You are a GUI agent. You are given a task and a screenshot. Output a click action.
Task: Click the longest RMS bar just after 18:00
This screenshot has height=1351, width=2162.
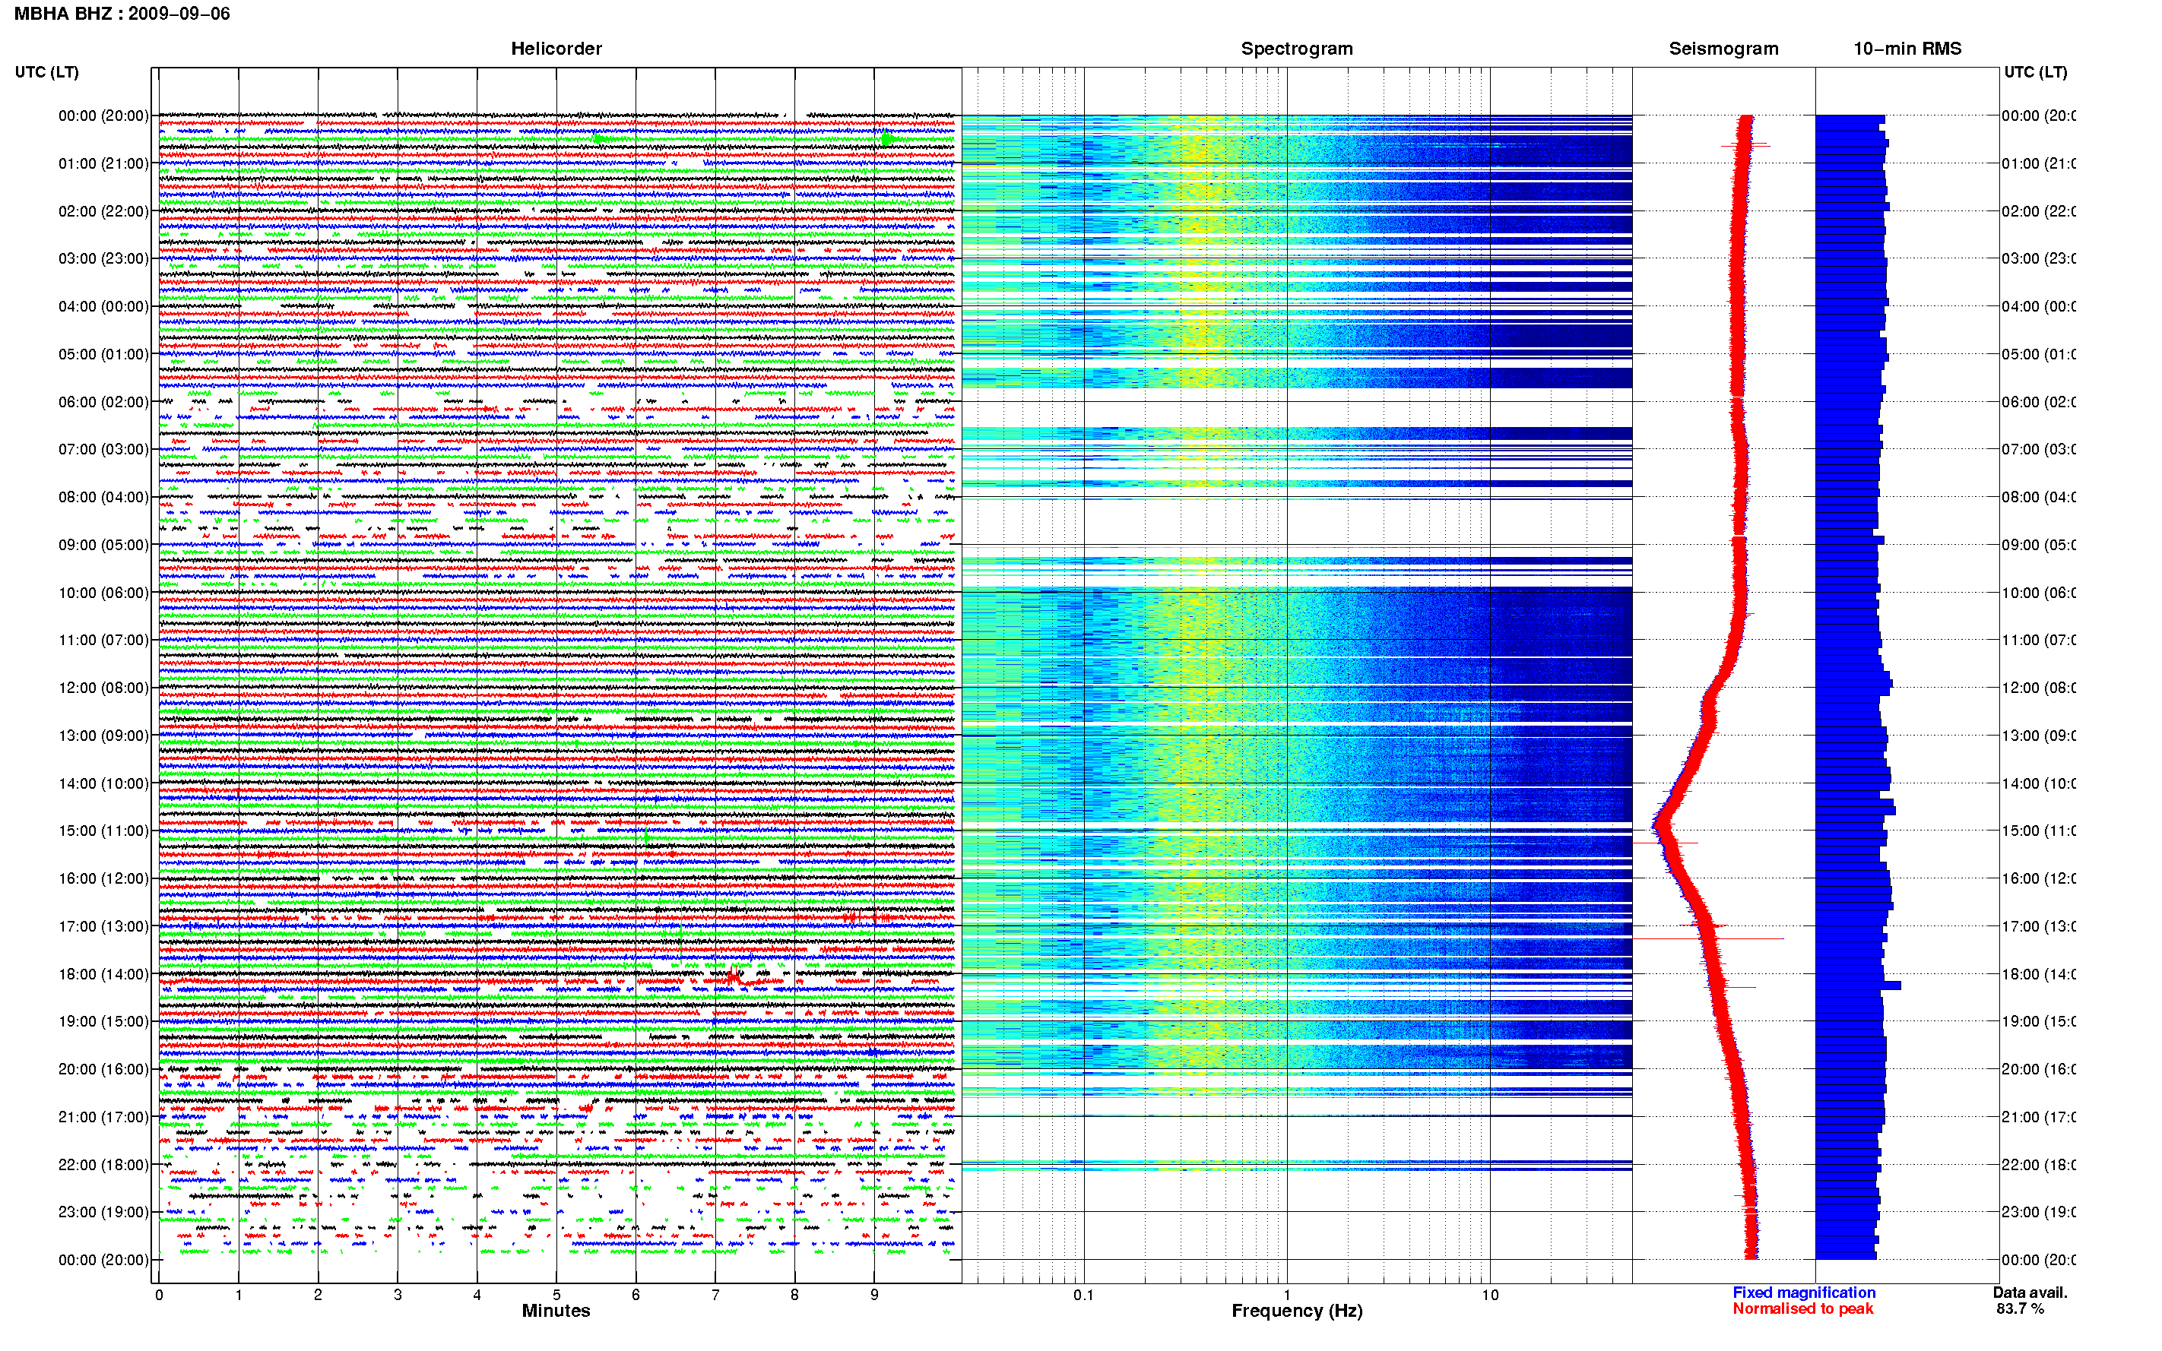[1857, 986]
